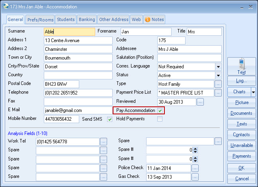
Task: Open the Notes tab with info icon
Action: (154, 19)
